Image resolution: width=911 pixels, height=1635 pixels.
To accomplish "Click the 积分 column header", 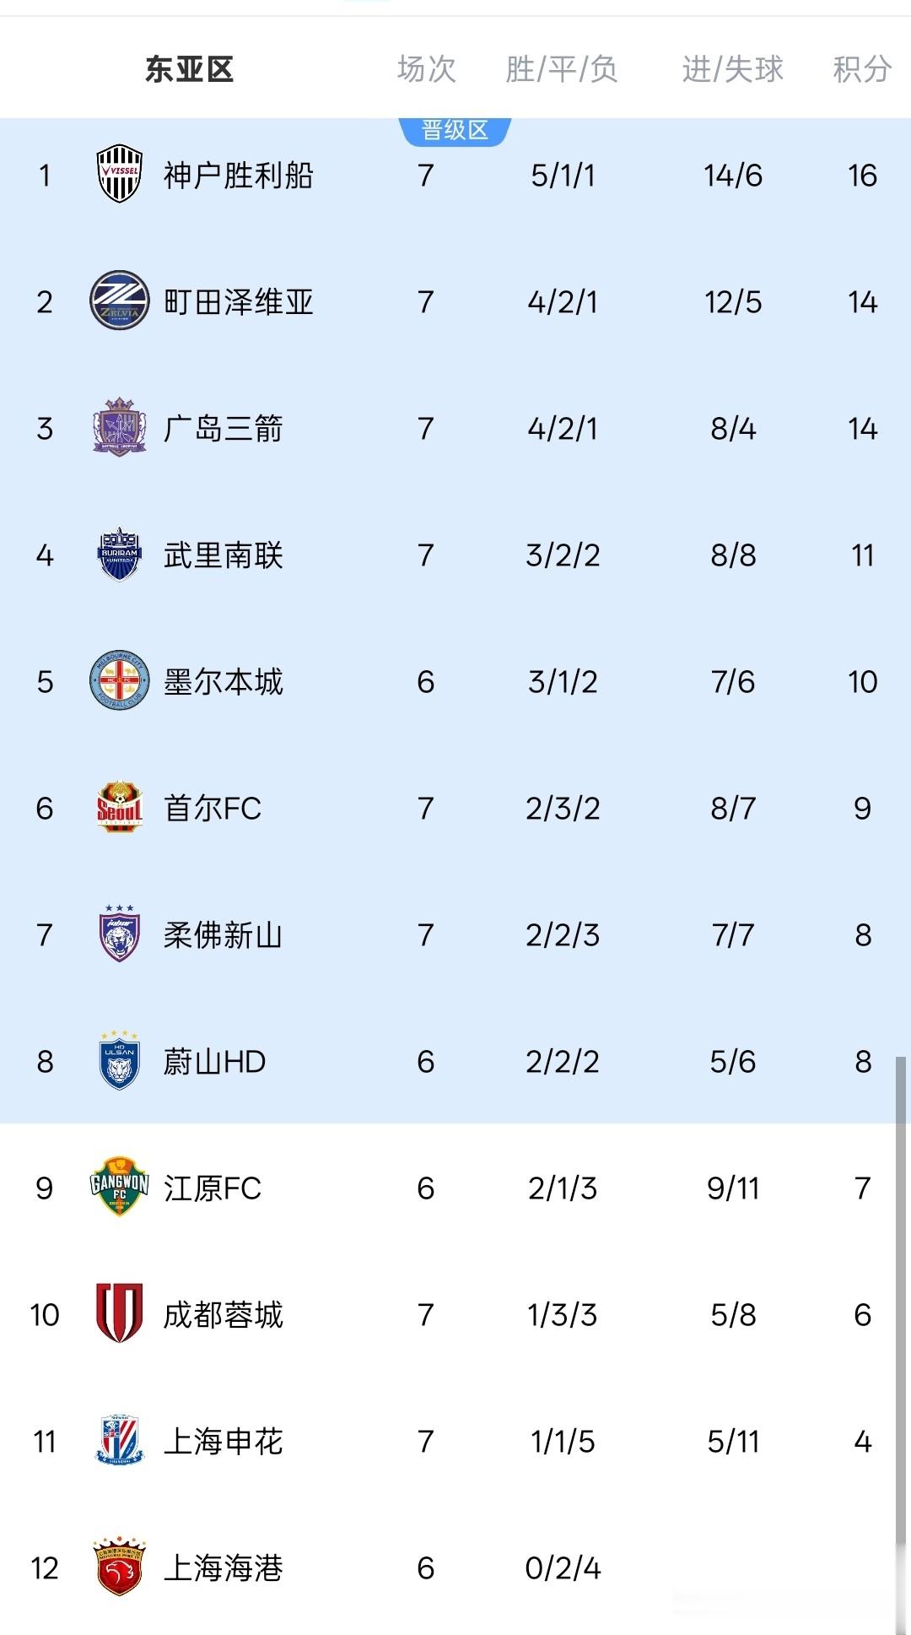I will coord(861,69).
